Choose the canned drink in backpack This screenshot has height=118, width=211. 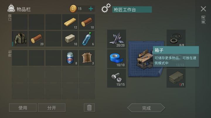pos(70,58)
